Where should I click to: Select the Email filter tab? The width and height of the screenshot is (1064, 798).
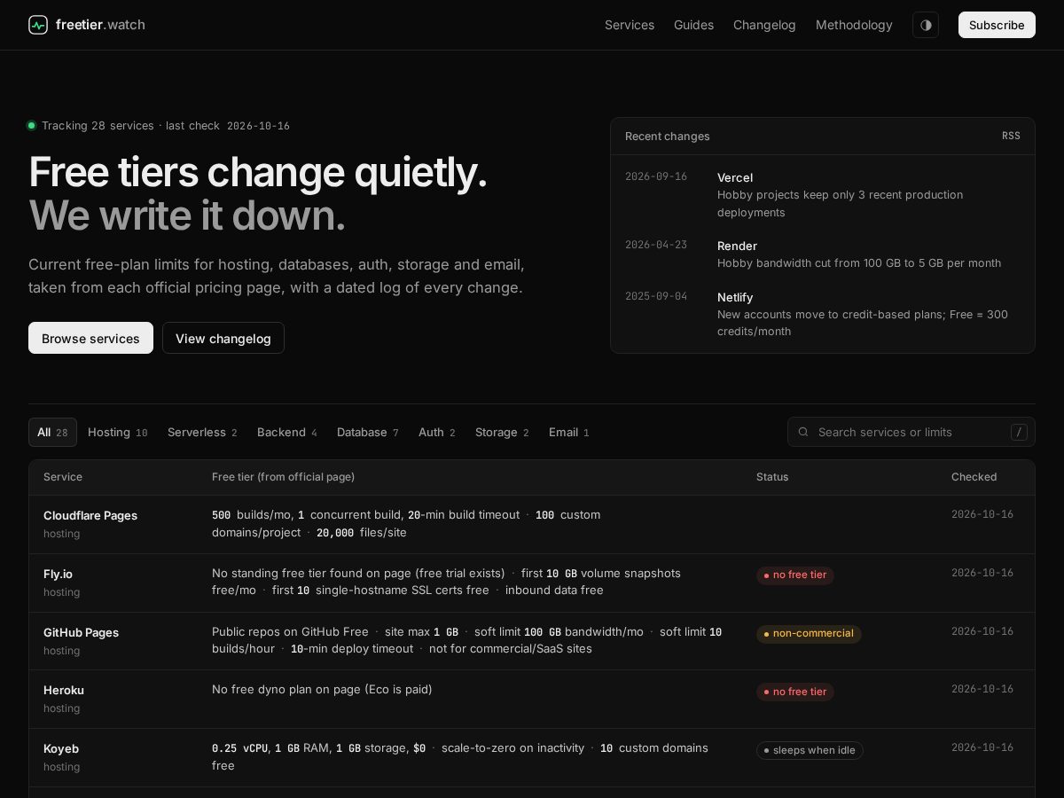click(x=569, y=432)
